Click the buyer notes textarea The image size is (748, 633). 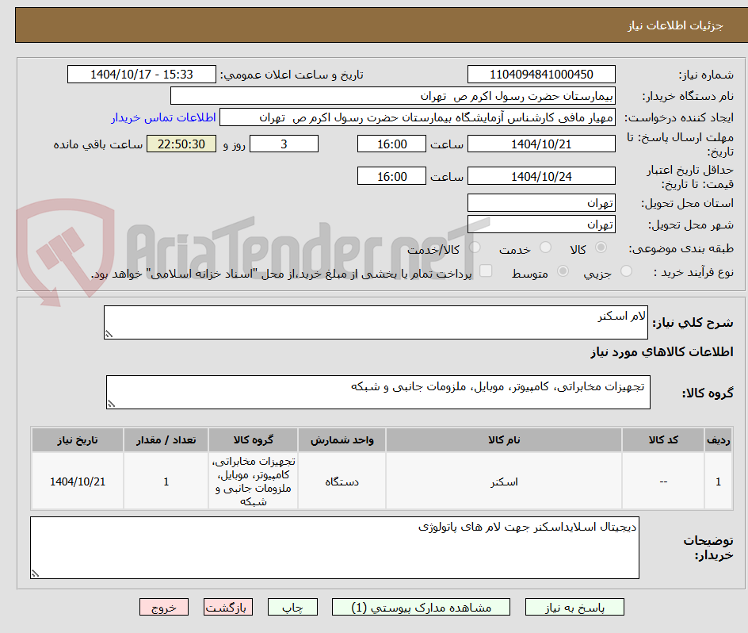pos(334,547)
